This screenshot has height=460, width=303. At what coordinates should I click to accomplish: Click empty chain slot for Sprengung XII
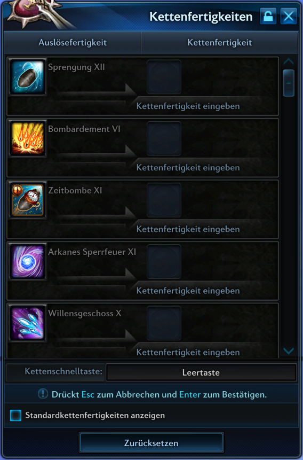click(x=164, y=77)
